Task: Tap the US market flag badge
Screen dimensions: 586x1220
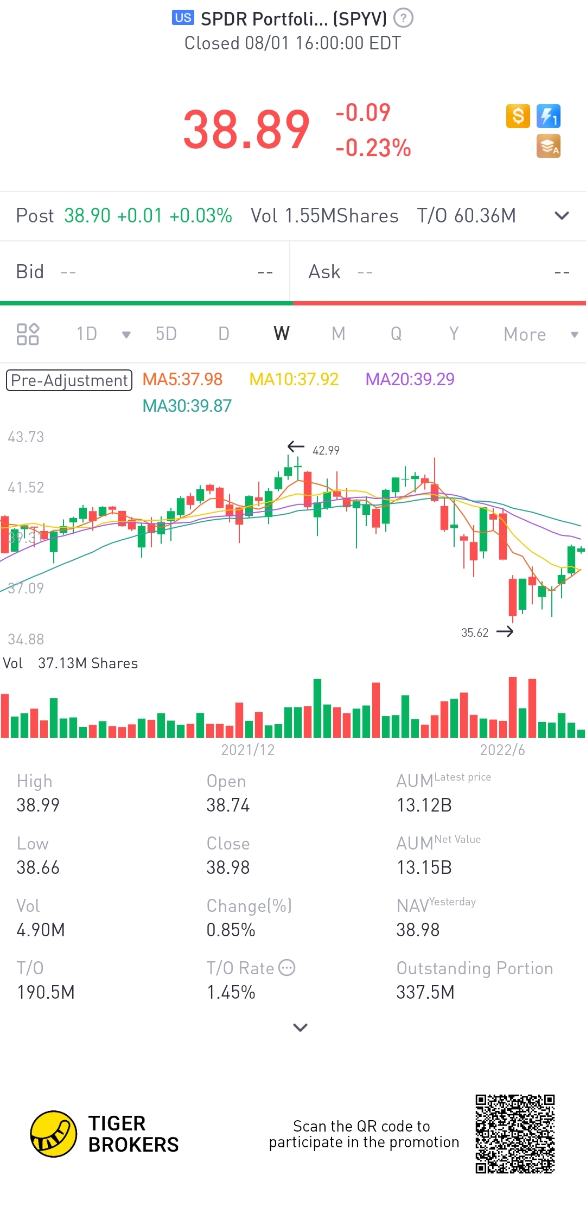Action: [183, 18]
